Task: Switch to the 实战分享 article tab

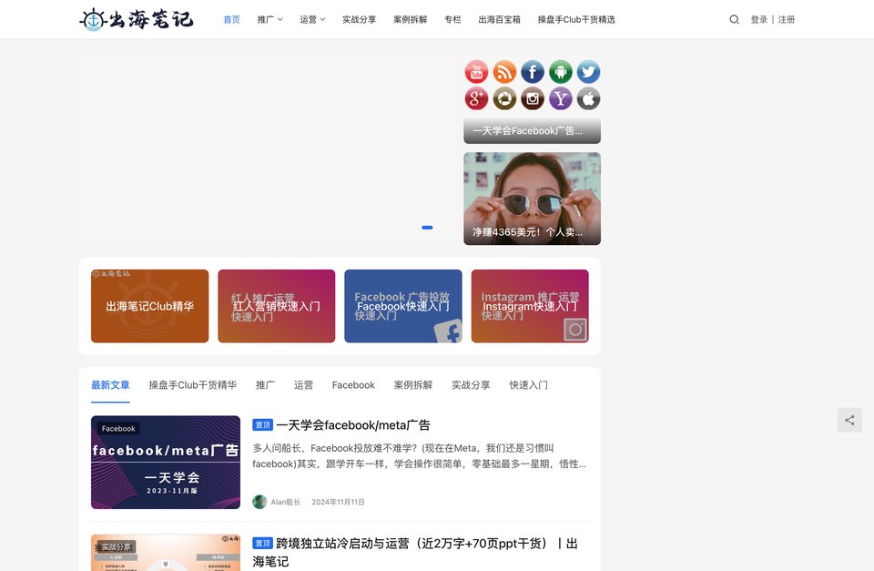Action: point(471,384)
